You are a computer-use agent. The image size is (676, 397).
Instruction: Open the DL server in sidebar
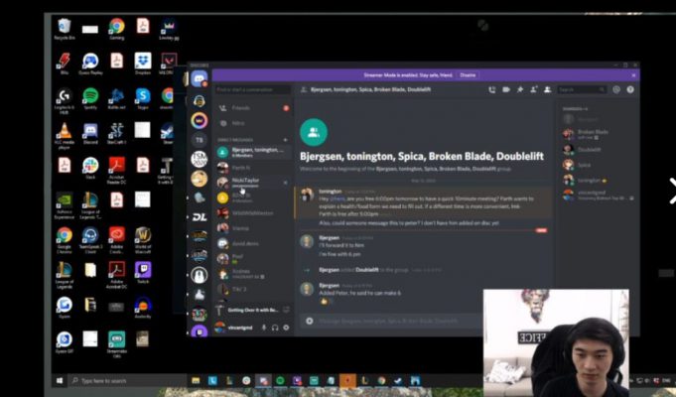[x=200, y=216]
